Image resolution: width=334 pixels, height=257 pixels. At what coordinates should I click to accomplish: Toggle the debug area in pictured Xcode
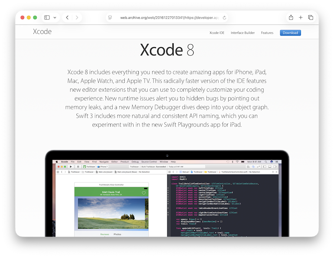pos(270,167)
